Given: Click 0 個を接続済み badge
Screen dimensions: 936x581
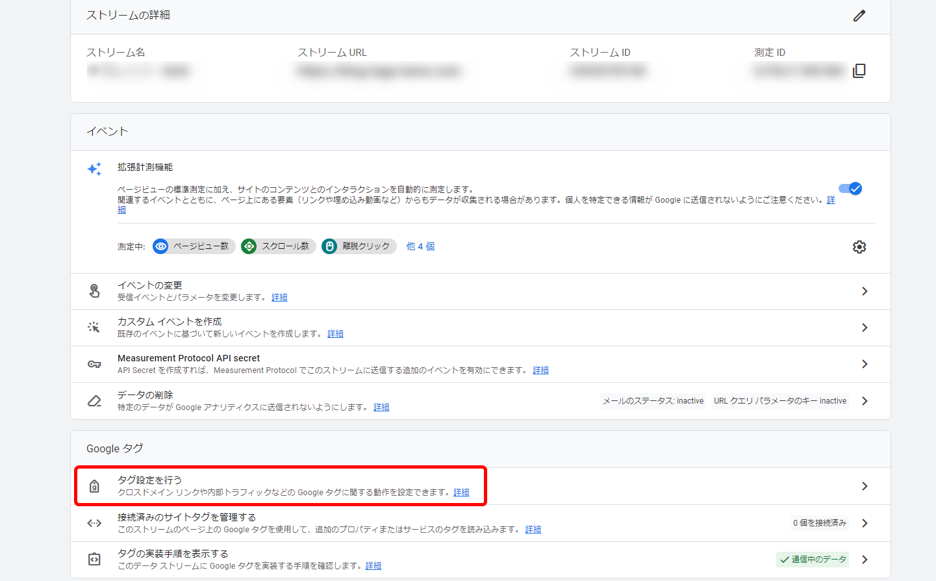Looking at the screenshot, I should (x=820, y=523).
